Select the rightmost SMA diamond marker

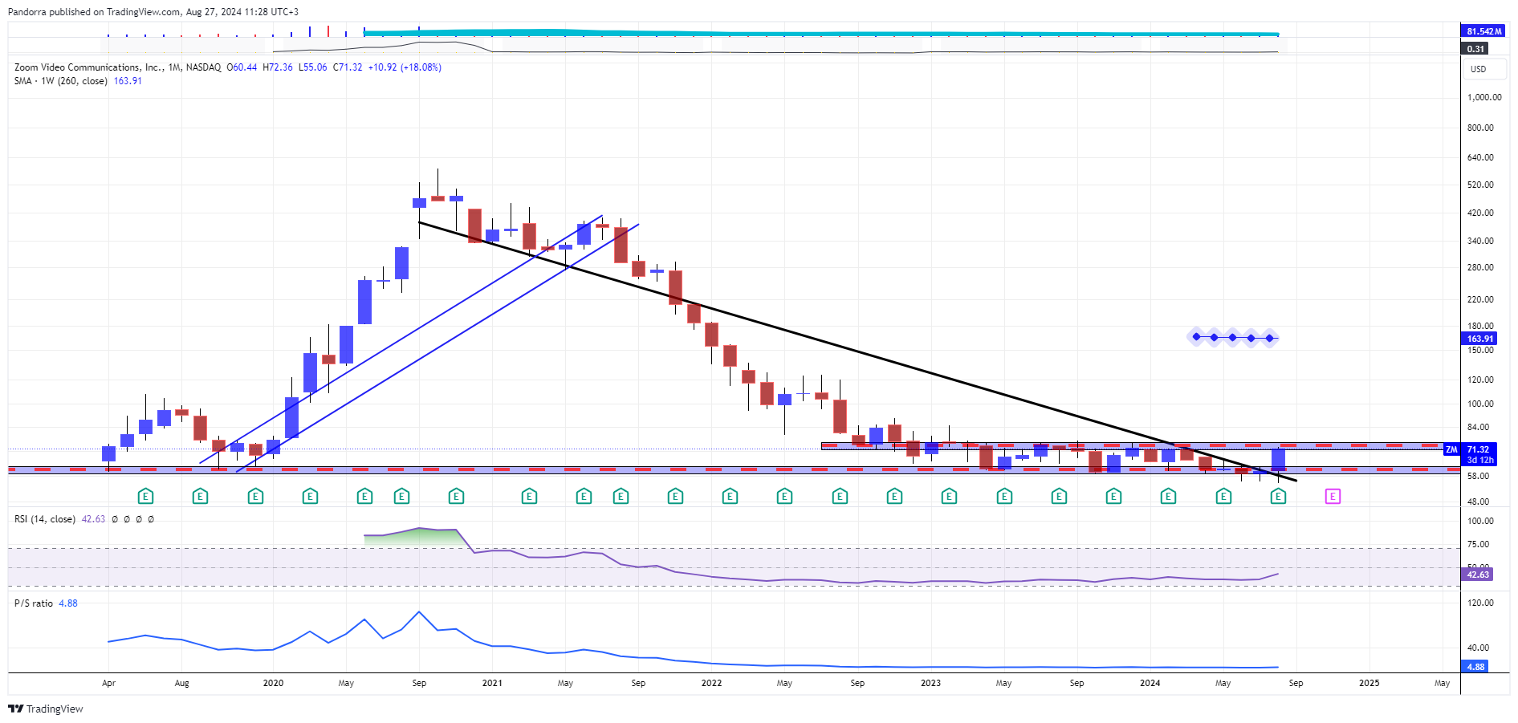click(1270, 338)
